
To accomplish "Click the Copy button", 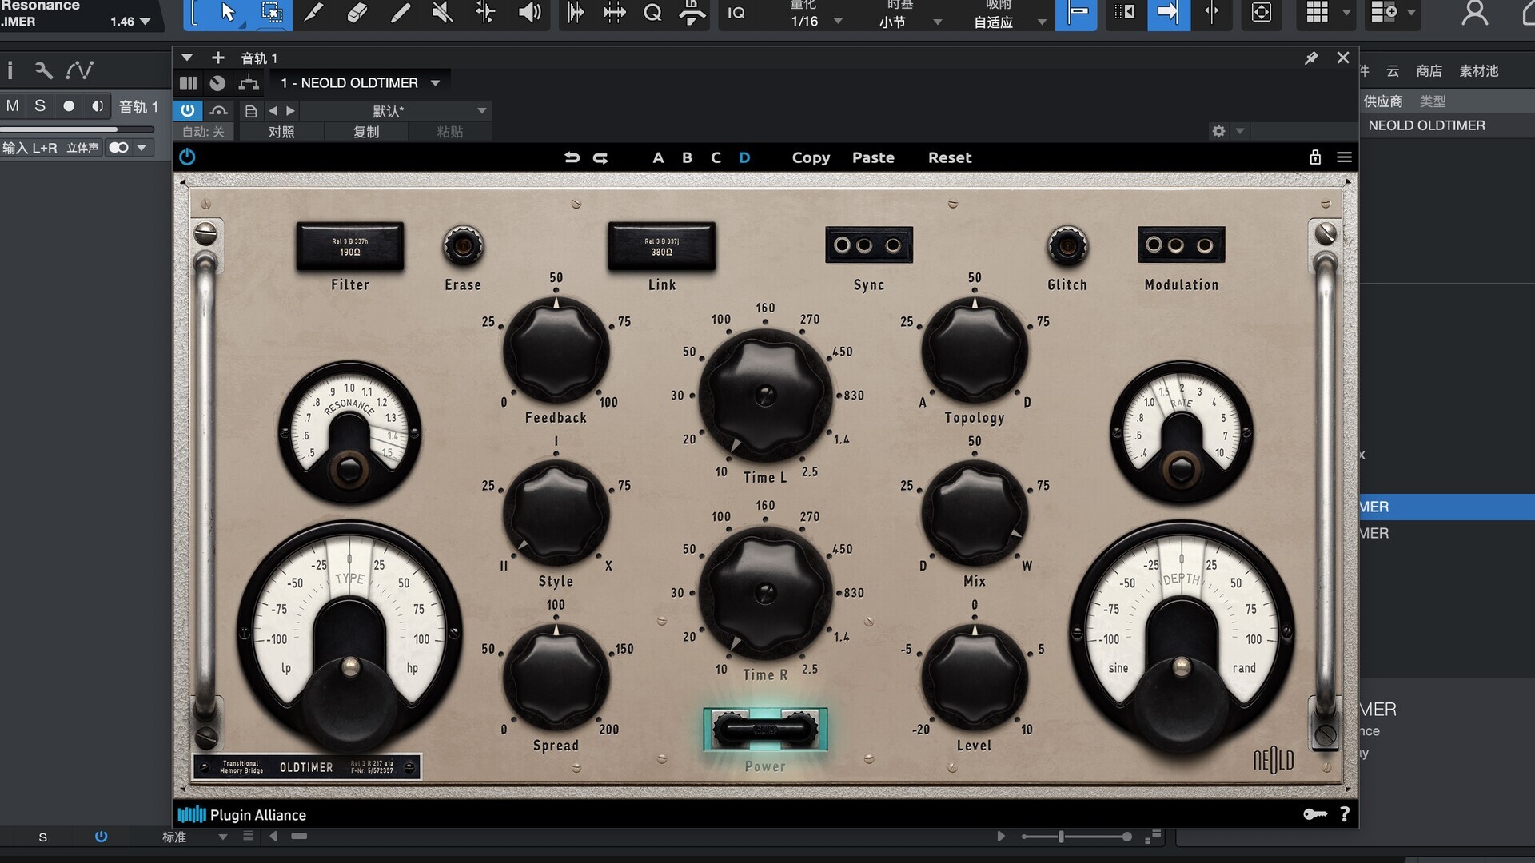I will point(811,157).
